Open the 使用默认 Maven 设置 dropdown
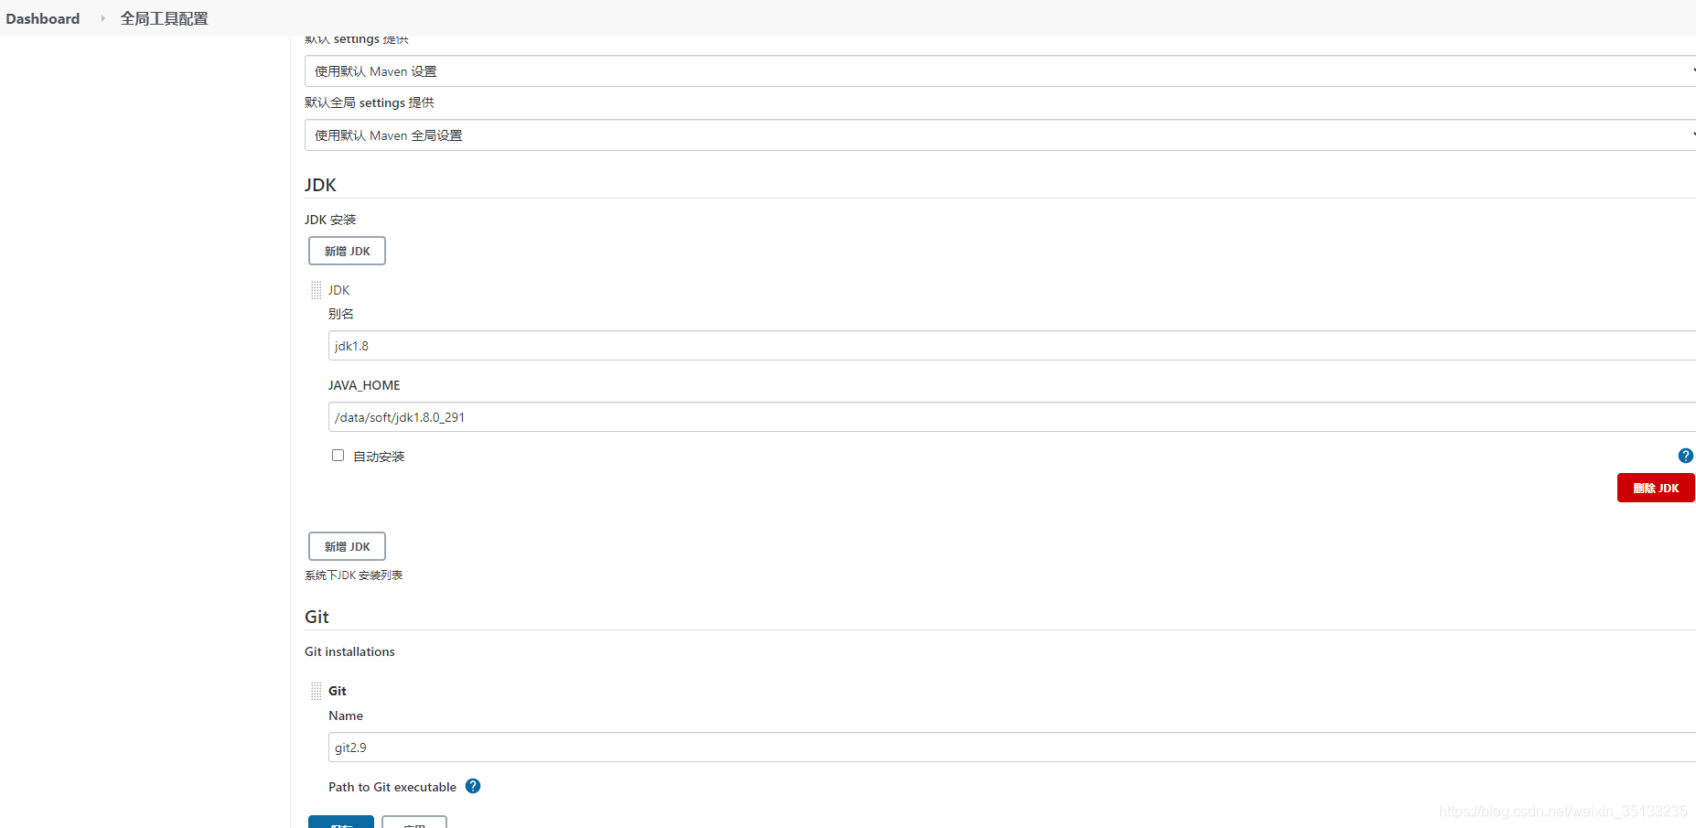Image resolution: width=1696 pixels, height=828 pixels. click(1000, 71)
